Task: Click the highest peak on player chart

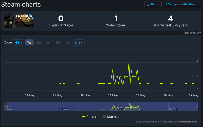Action: [129, 63]
